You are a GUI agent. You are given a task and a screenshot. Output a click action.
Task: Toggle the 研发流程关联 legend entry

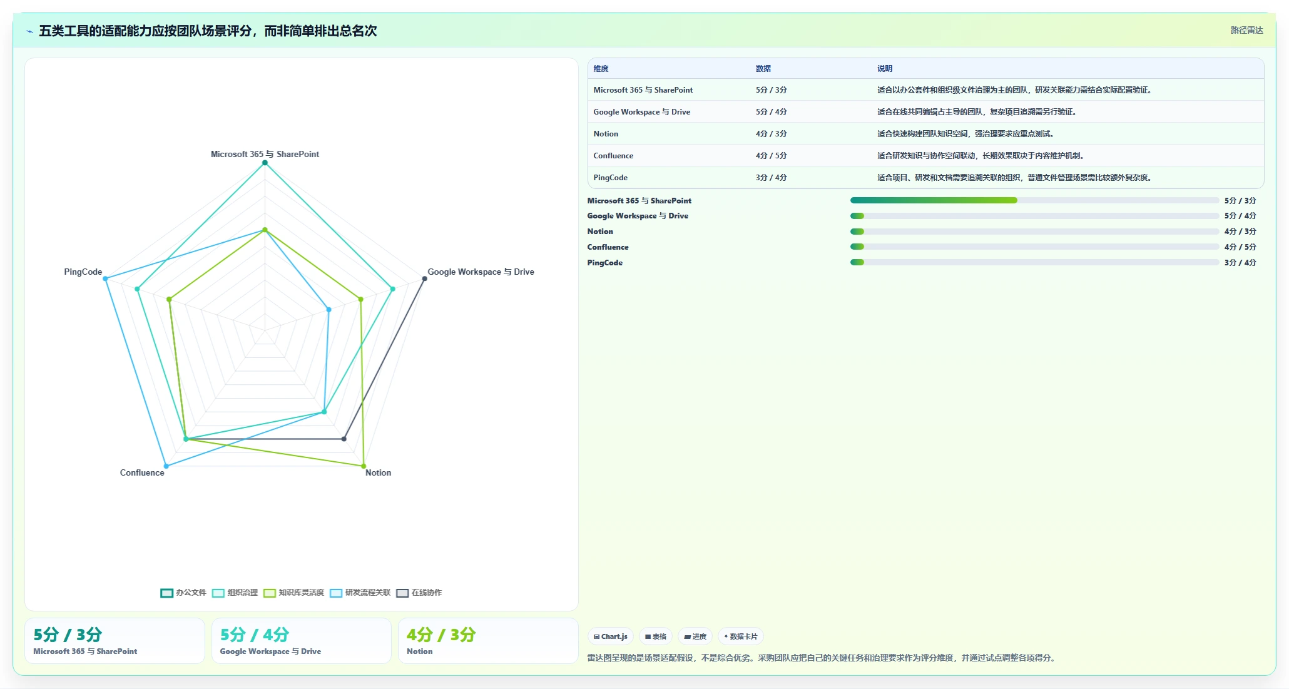(360, 593)
